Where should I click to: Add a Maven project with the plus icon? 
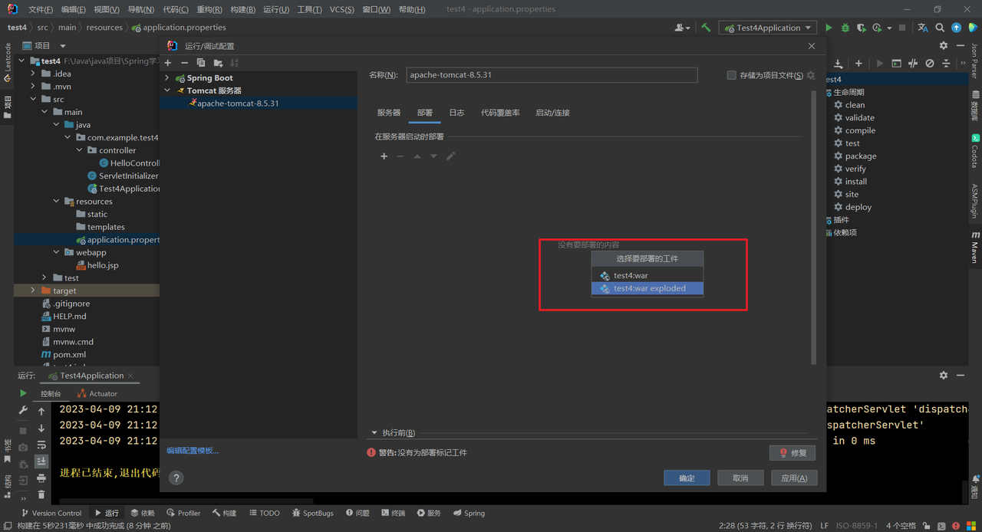pos(858,63)
